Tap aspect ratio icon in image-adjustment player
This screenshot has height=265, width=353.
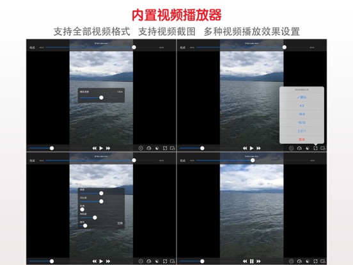165,261
